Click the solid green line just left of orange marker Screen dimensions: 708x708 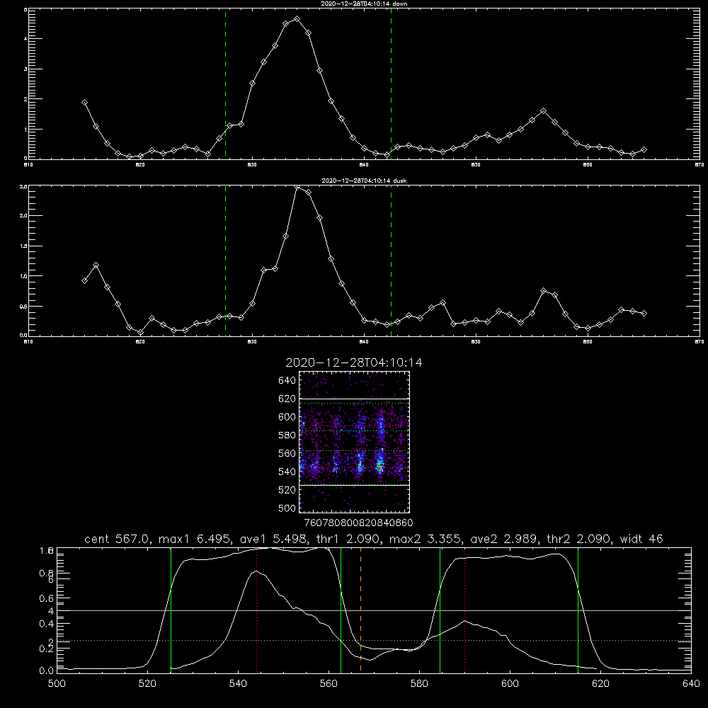341,610
